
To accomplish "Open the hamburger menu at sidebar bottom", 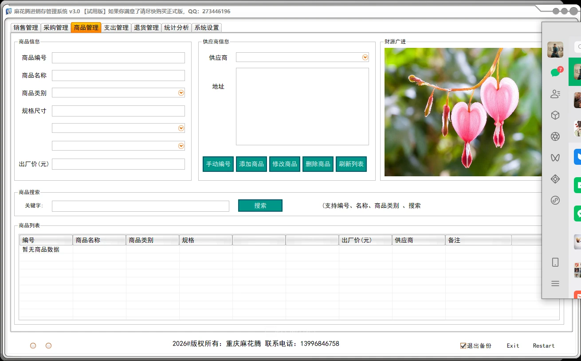I will (x=555, y=283).
